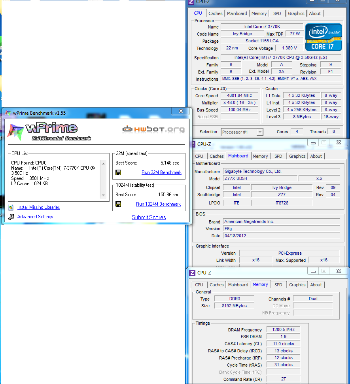This screenshot has height=384, width=350.
Task: Click the BIOS date "04/18/2012"
Action: [282, 236]
